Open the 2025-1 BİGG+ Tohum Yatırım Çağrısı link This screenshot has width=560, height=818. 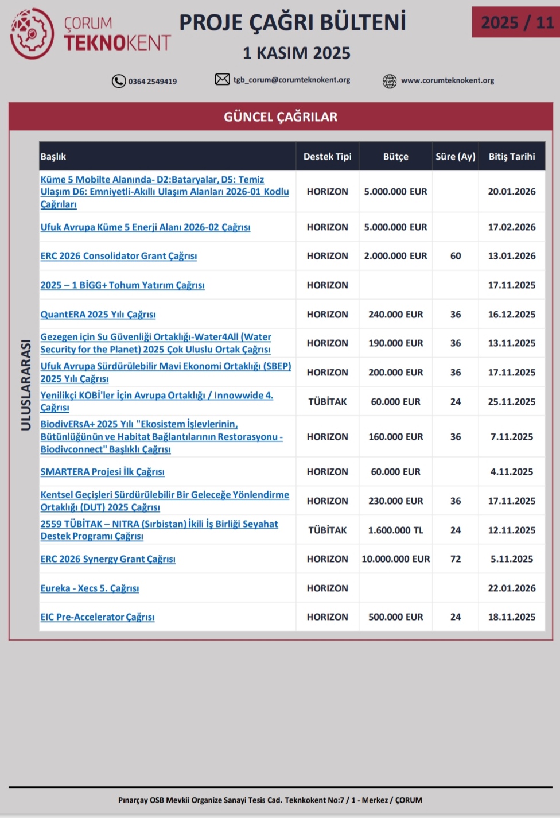tap(122, 285)
